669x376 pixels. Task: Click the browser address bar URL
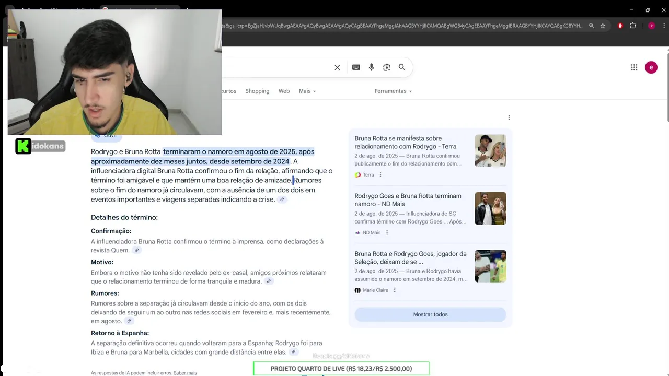(x=401, y=26)
